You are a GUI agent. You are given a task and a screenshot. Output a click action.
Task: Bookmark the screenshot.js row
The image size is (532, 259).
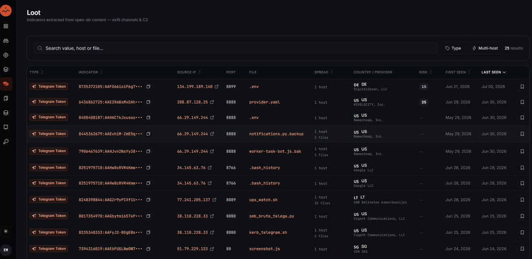522,249
